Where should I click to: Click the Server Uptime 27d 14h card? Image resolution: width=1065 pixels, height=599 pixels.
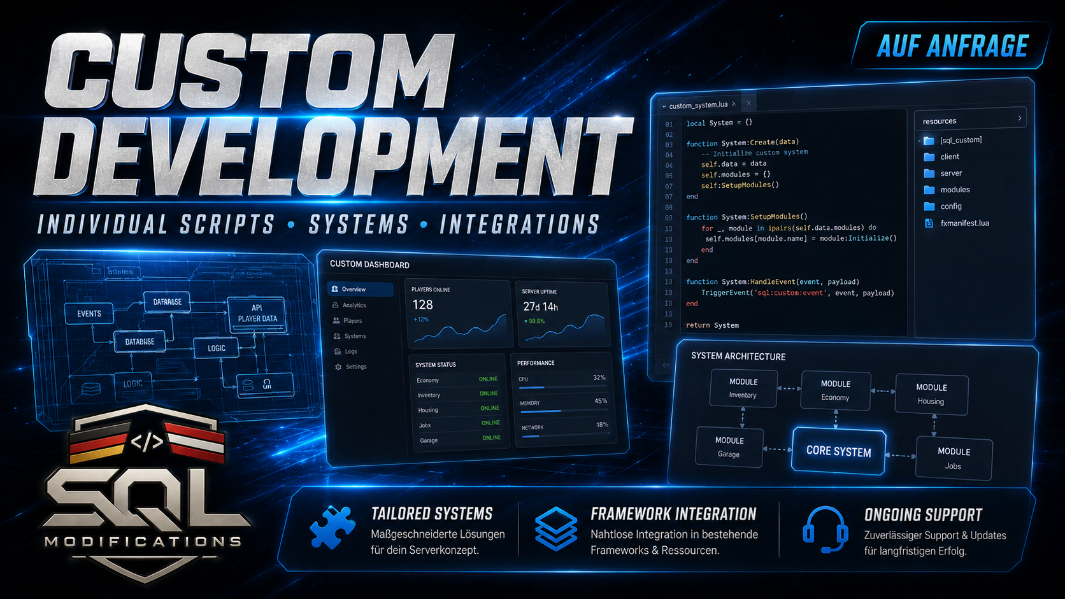pyautogui.click(x=562, y=314)
